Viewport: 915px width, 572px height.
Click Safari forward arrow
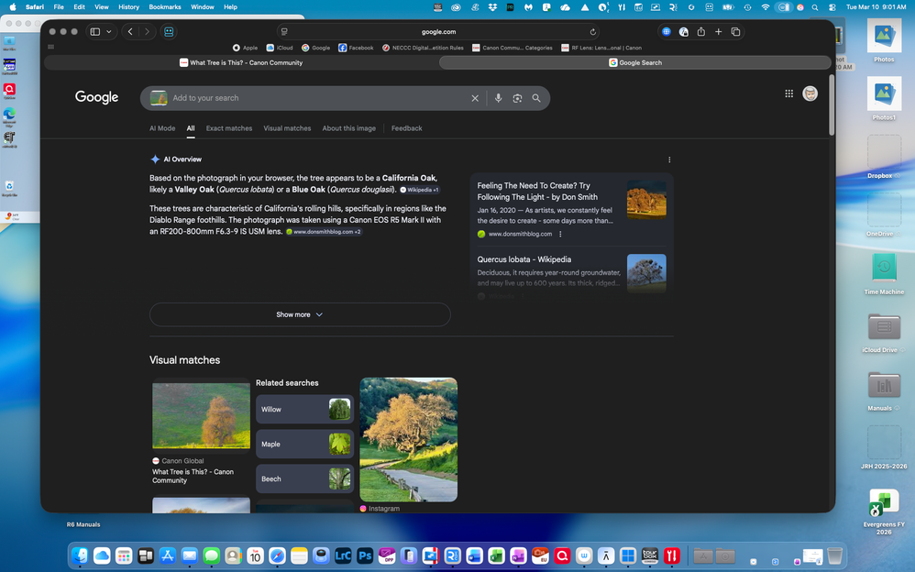pos(147,31)
